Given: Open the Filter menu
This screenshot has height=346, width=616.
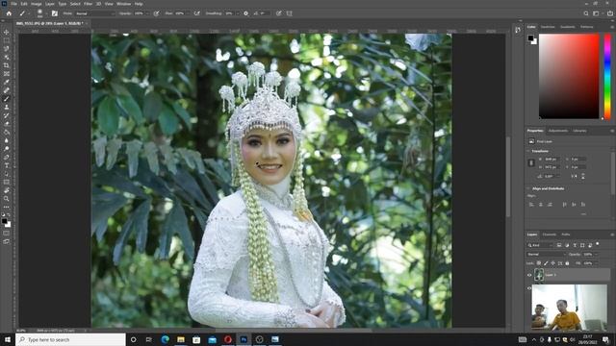Looking at the screenshot, I should [88, 4].
